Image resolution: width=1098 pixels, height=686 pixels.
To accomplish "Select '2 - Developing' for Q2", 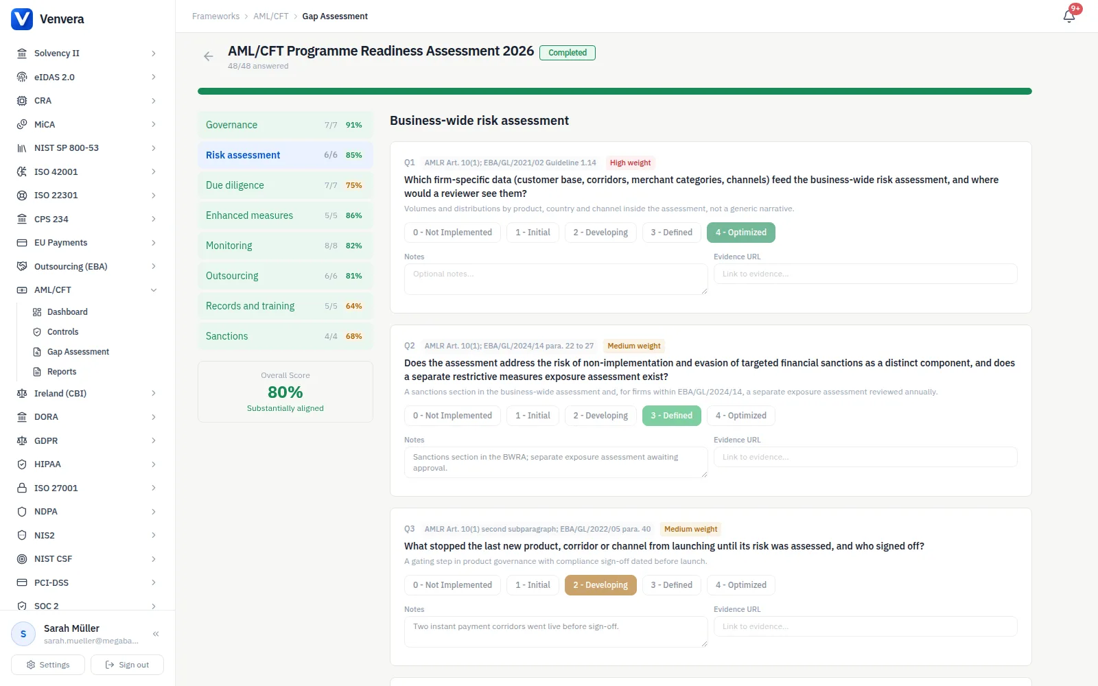I will (x=600, y=416).
